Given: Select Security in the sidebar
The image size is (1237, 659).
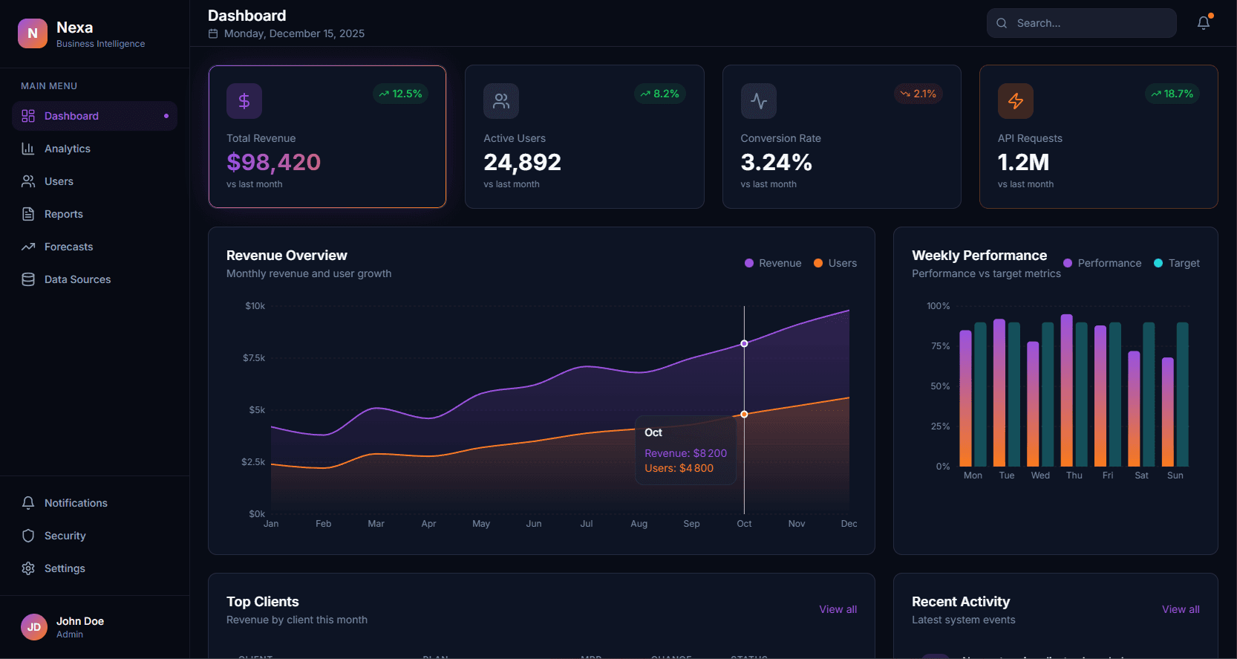Looking at the screenshot, I should pos(65,536).
